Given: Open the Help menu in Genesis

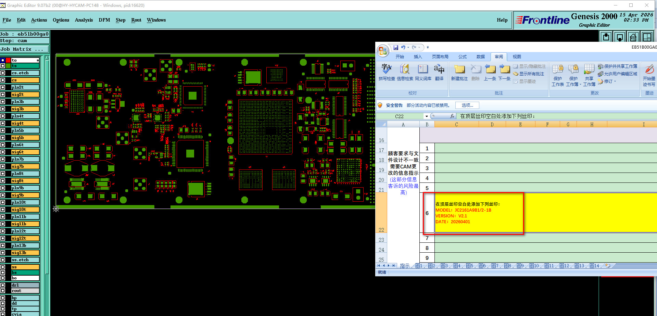Looking at the screenshot, I should [502, 20].
